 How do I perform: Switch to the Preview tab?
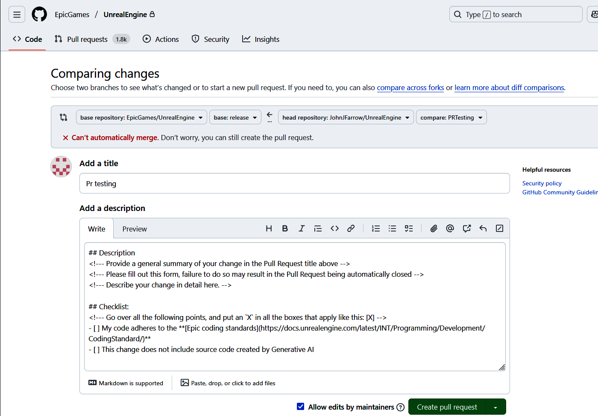[135, 229]
